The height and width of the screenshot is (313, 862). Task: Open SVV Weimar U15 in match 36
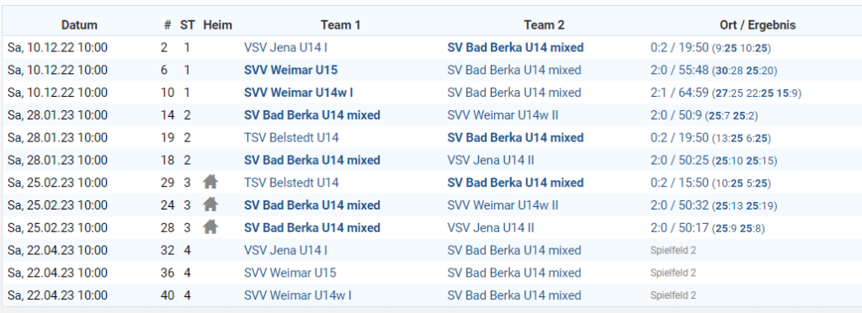pos(290,273)
